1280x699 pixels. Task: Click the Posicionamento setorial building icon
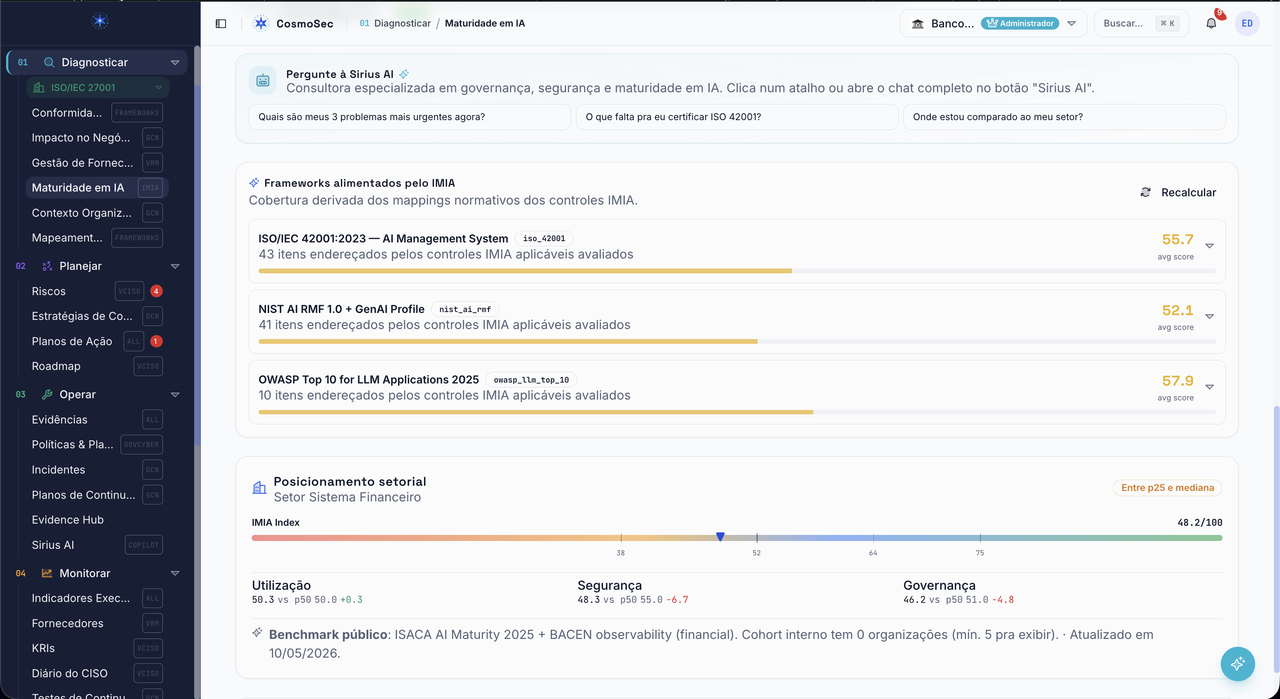[x=259, y=487]
